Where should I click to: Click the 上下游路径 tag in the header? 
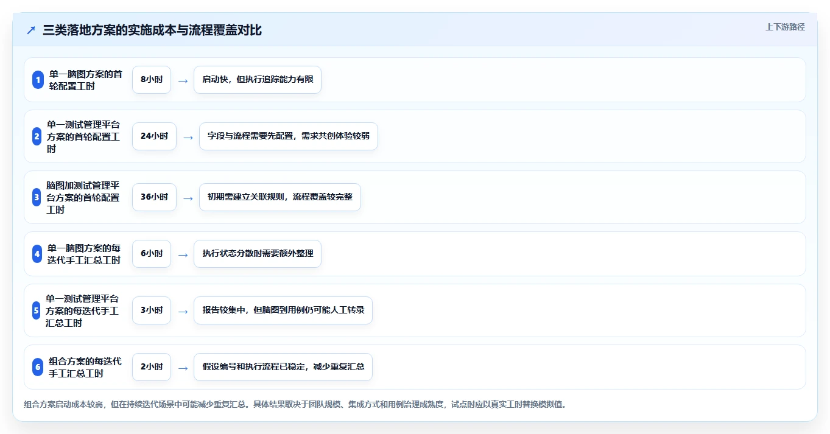[785, 27]
